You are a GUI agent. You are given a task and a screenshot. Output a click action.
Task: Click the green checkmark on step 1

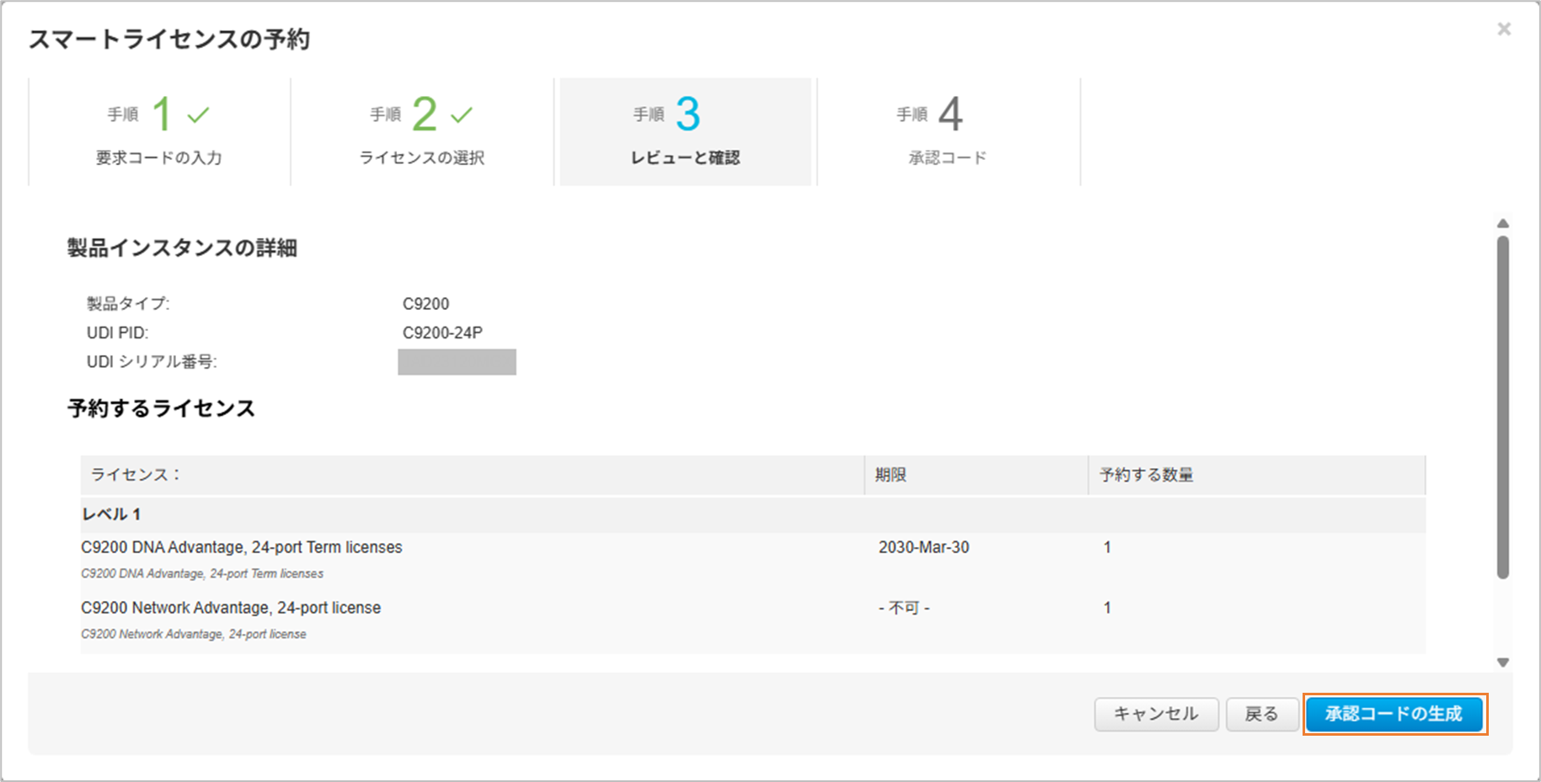[198, 114]
